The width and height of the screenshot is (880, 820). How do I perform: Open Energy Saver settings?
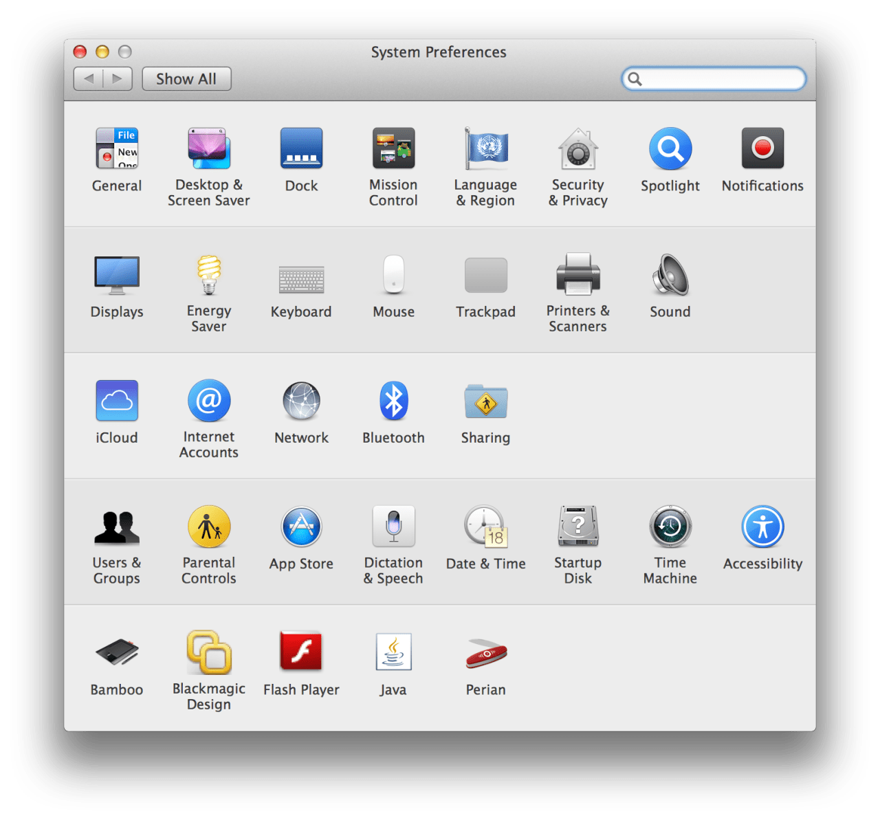209,275
